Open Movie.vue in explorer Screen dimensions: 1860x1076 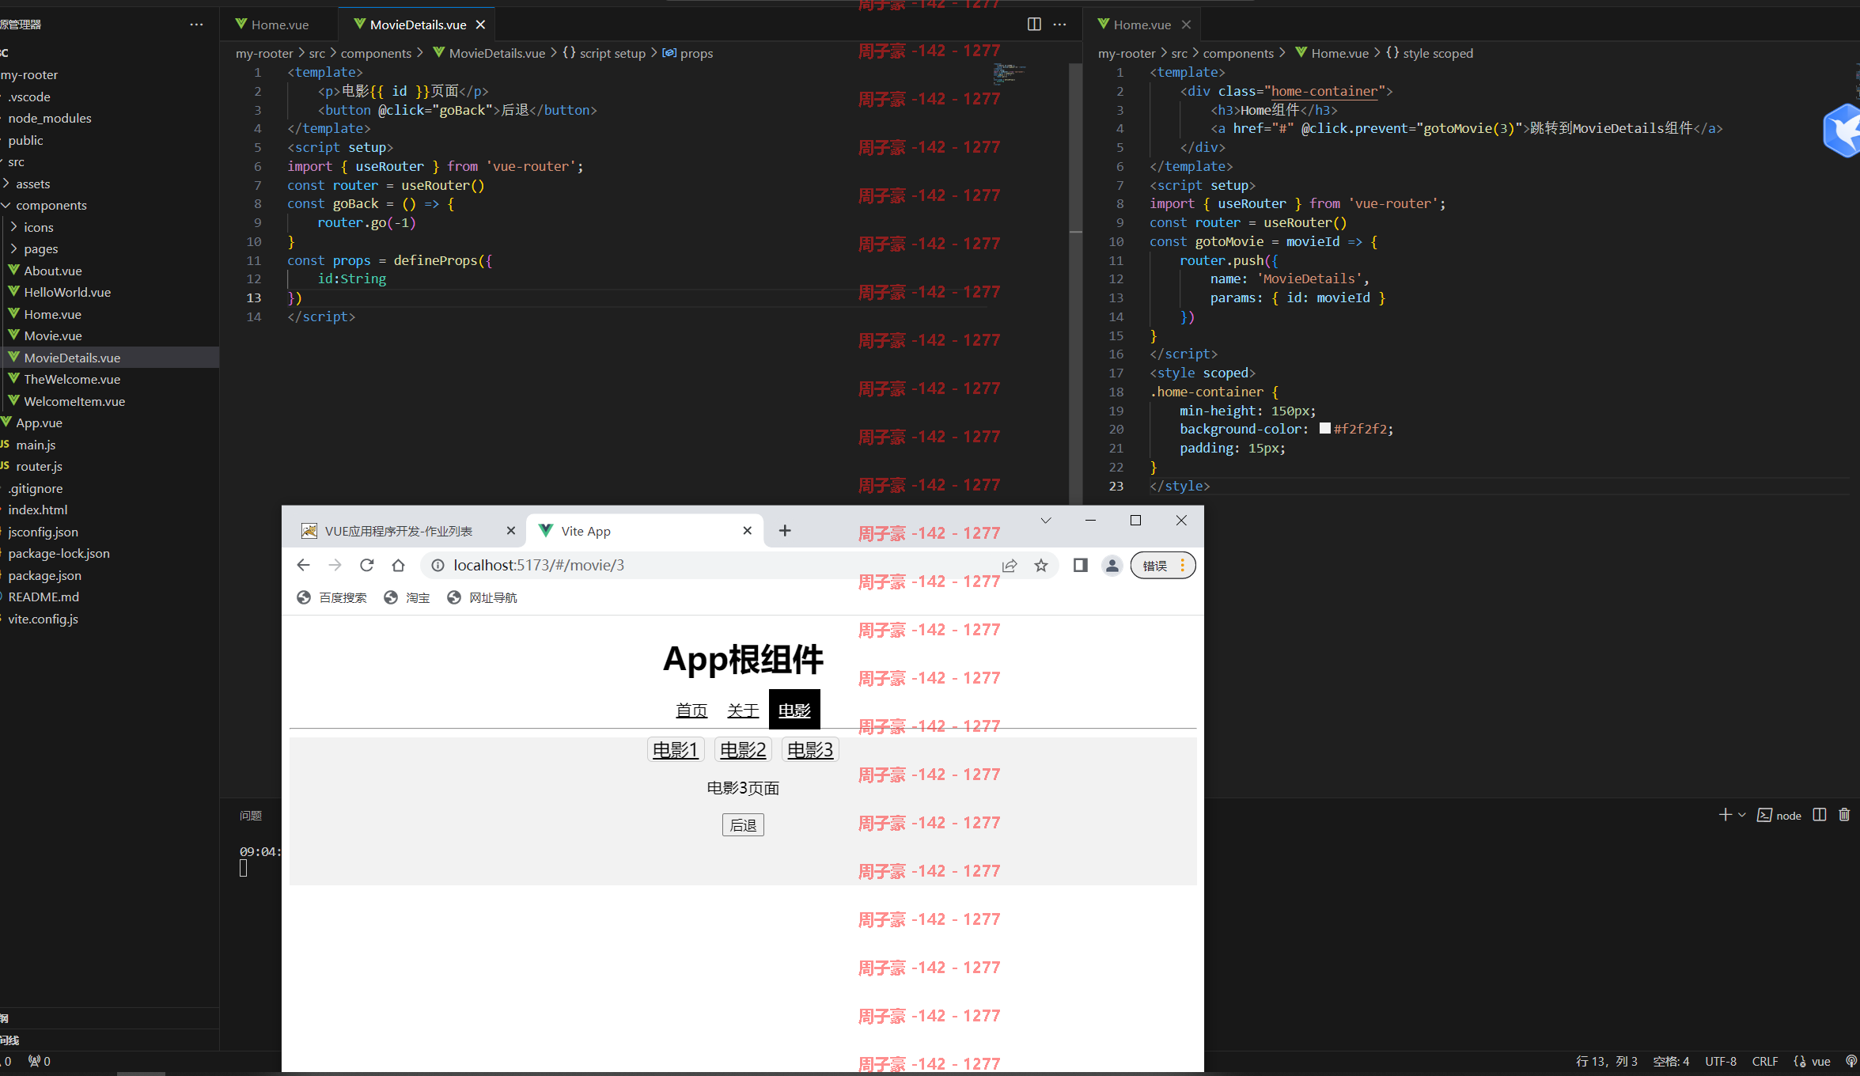[x=109, y=335]
